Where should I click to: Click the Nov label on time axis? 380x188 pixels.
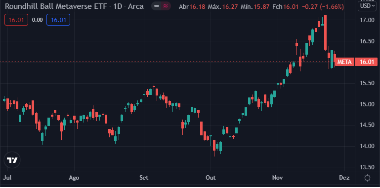[x=278, y=178]
